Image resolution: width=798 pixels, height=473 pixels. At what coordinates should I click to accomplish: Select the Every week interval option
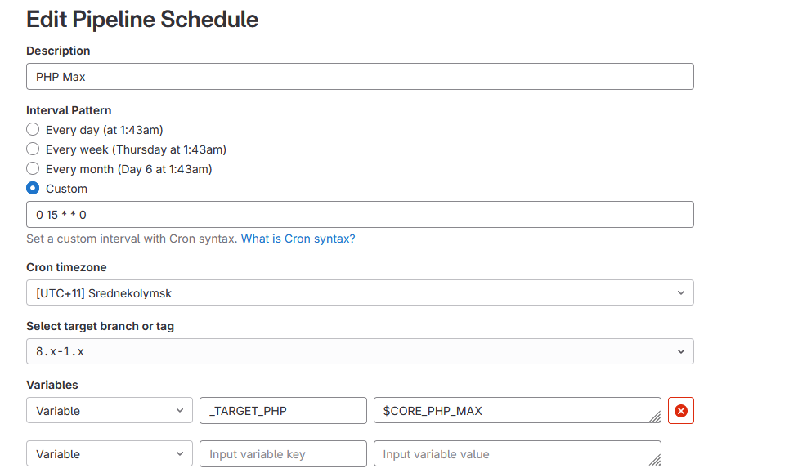tap(33, 149)
